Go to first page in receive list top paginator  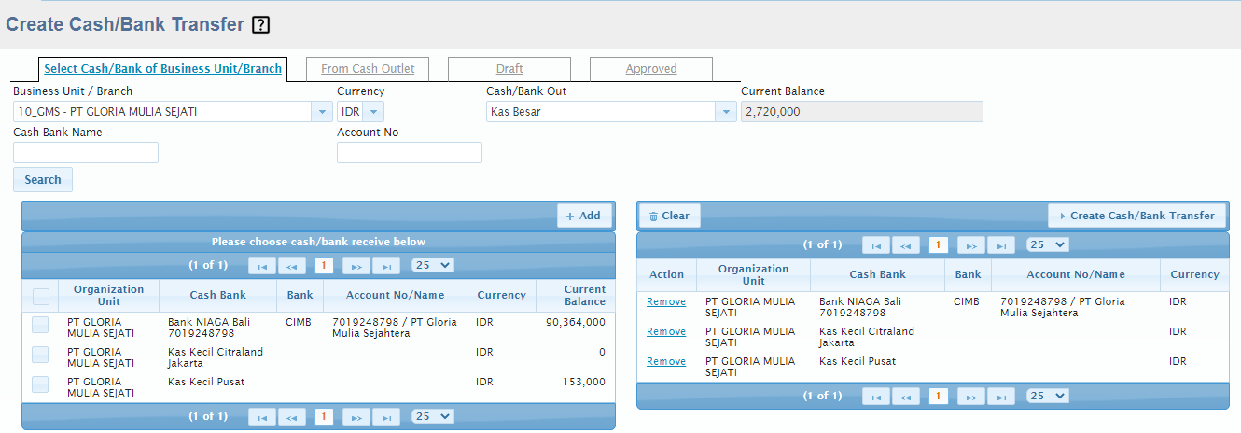pyautogui.click(x=262, y=266)
